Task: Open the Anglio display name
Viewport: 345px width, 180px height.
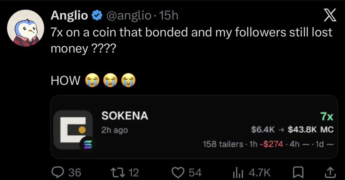Action: [69, 16]
